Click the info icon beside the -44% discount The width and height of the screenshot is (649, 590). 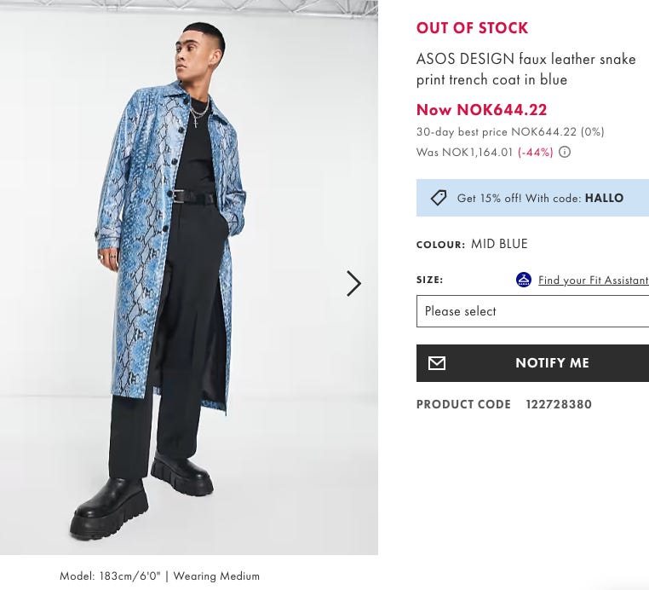pyautogui.click(x=565, y=153)
